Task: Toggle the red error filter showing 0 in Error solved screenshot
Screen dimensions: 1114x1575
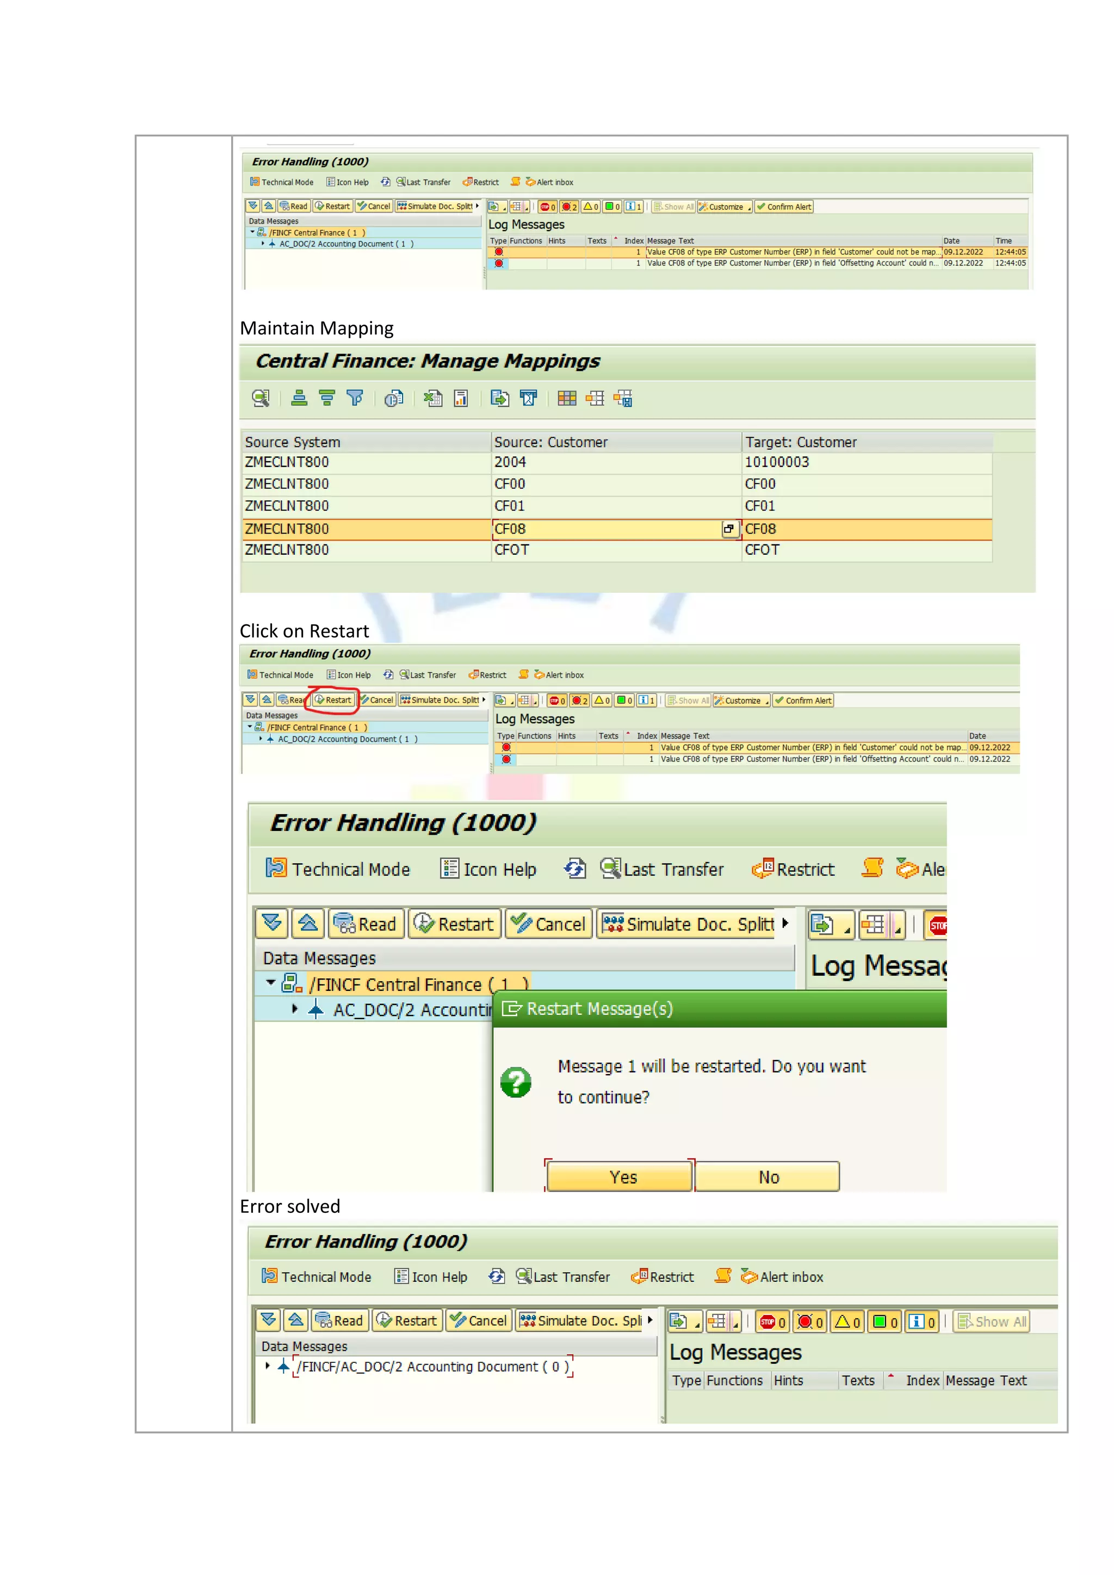Action: [810, 1321]
